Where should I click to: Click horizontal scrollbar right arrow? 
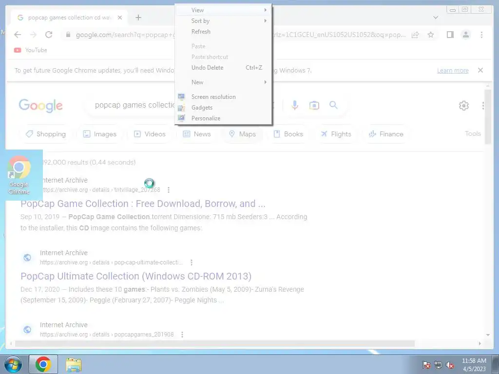(480, 343)
